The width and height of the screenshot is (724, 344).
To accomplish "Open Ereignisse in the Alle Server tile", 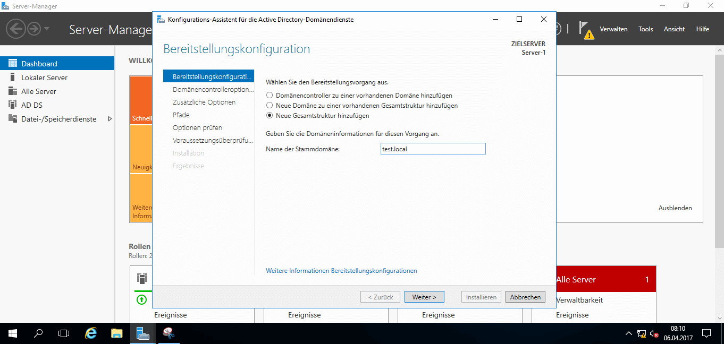I will (573, 315).
